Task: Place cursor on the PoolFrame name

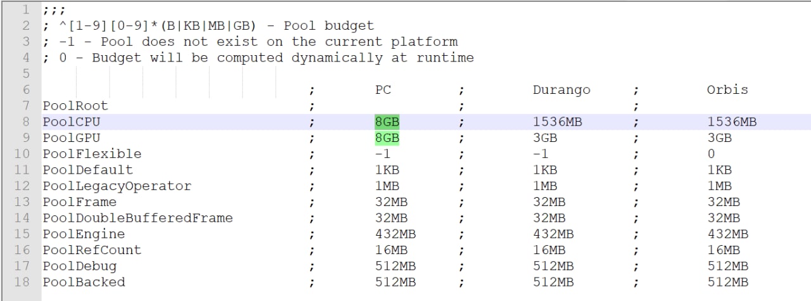Action: (x=80, y=202)
